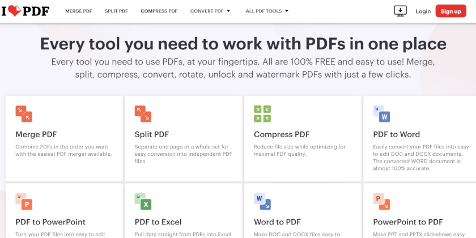Click the green Compress PDF icon
The width and height of the screenshot is (476, 238).
(x=262, y=114)
